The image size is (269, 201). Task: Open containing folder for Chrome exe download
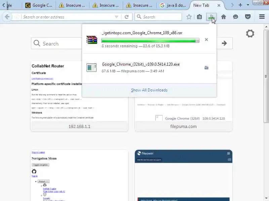pos(206,68)
